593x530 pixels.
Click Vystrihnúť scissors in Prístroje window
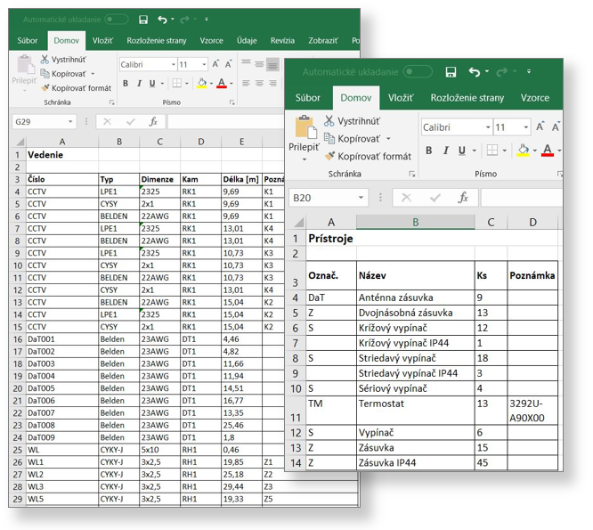[x=329, y=121]
